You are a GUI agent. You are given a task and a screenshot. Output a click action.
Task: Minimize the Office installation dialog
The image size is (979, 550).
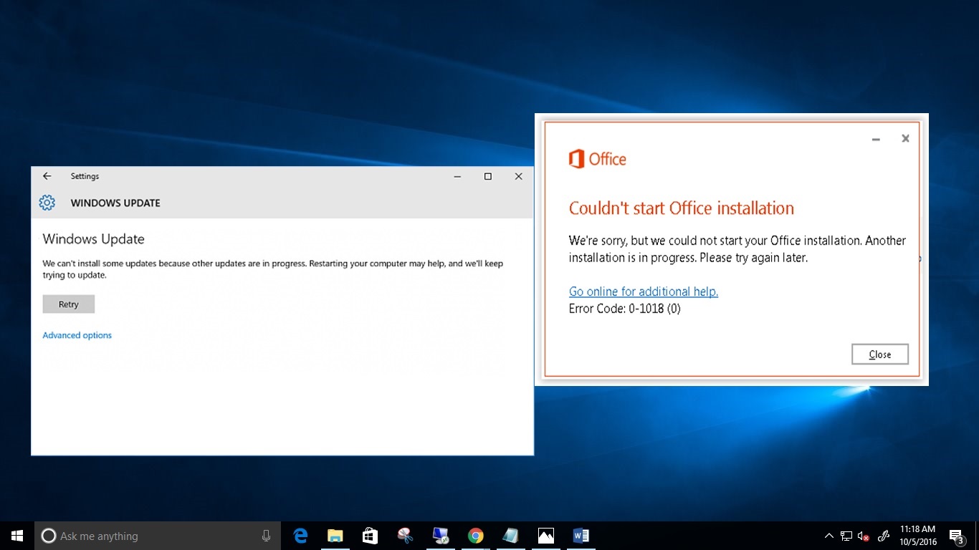(x=876, y=139)
